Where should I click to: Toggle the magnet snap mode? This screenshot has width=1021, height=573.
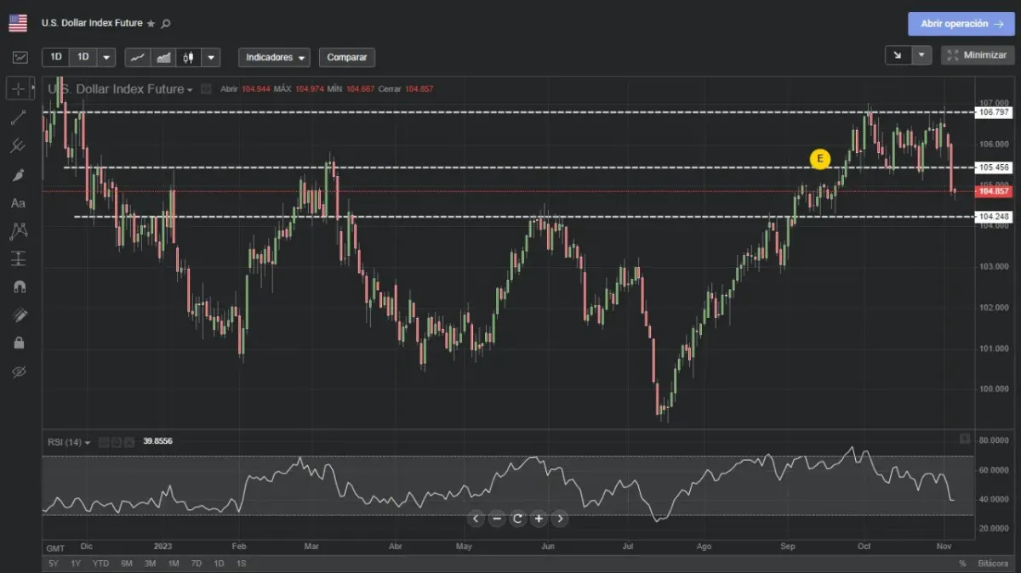[x=19, y=286]
